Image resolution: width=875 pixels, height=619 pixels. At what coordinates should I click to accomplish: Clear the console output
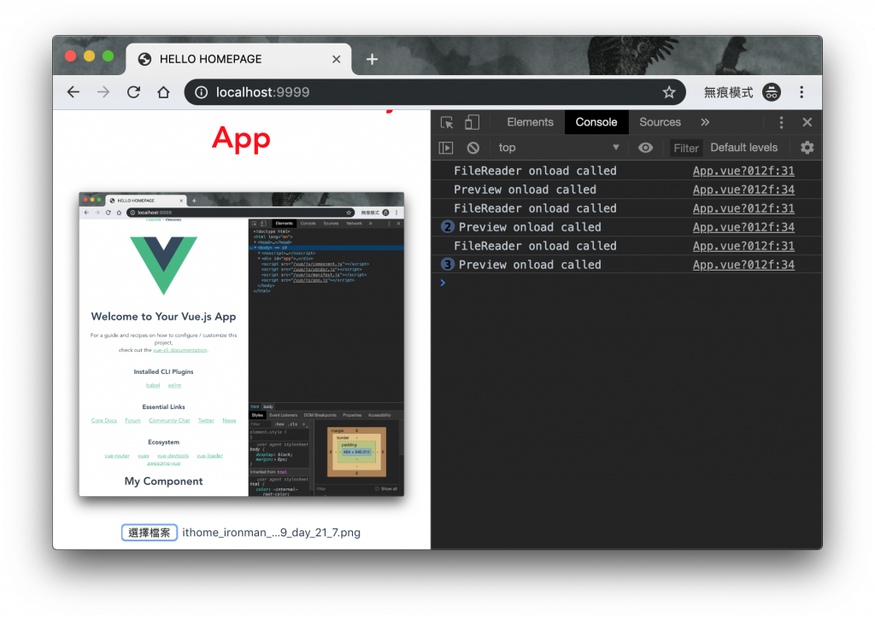click(473, 148)
